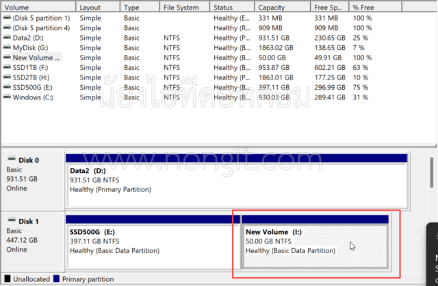Viewport: 438px width, 286px height.
Task: Select the Data2 (D:) volume name
Action: coord(28,38)
